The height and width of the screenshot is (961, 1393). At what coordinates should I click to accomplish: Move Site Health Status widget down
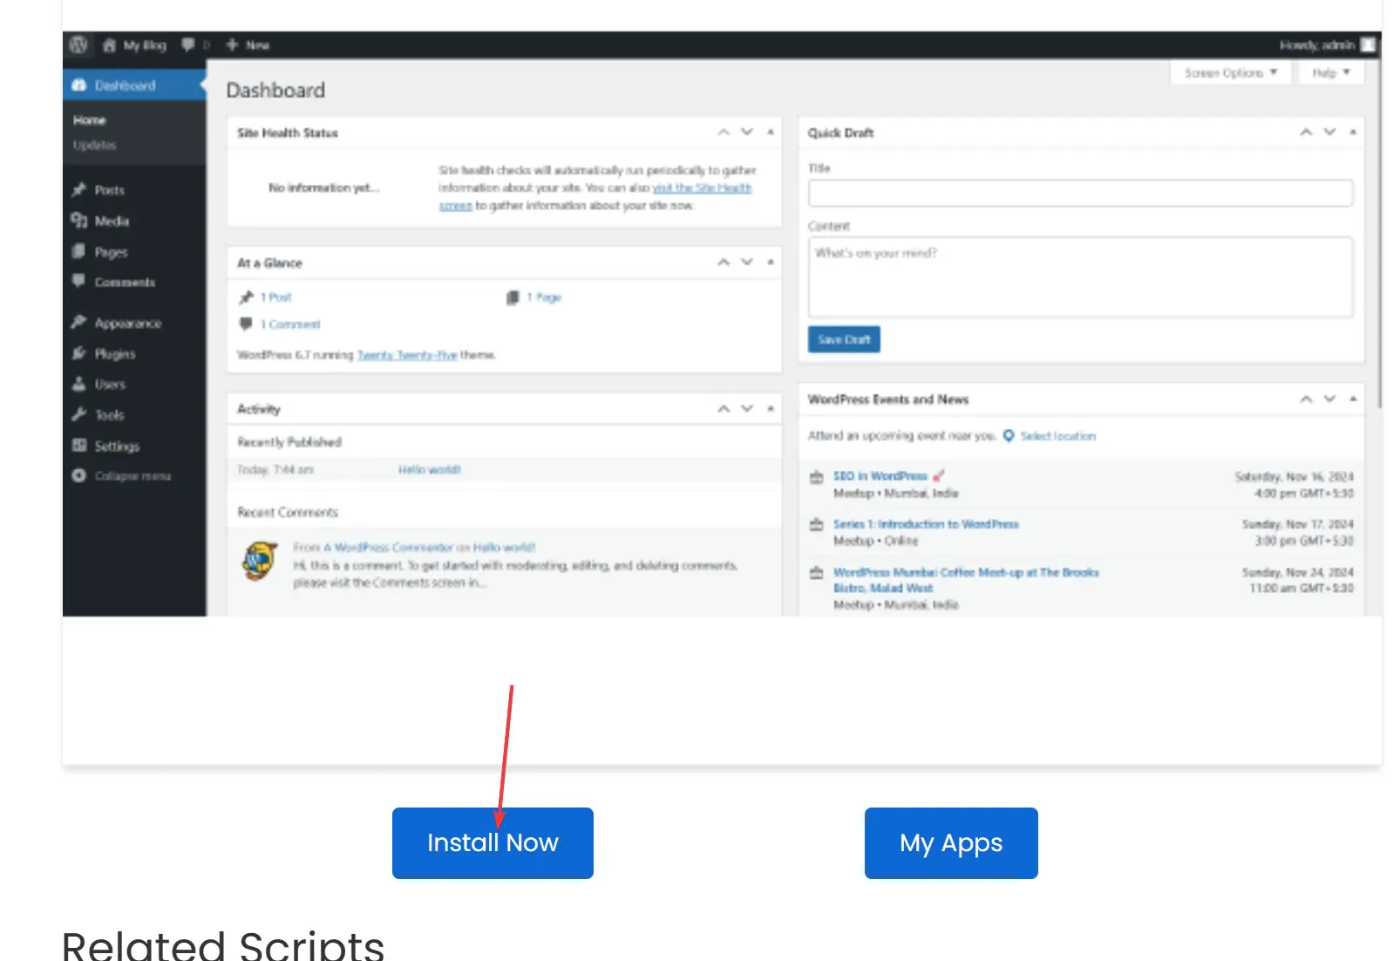(747, 133)
